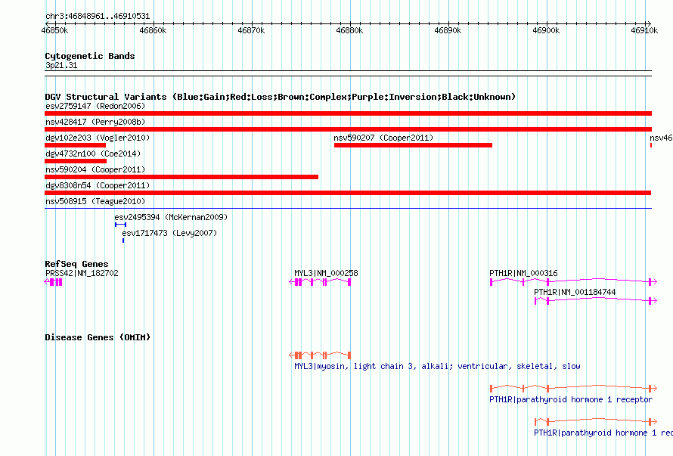Open the lower PTH1R parathyroid hormone description
This screenshot has height=456, width=673.
tap(603, 433)
